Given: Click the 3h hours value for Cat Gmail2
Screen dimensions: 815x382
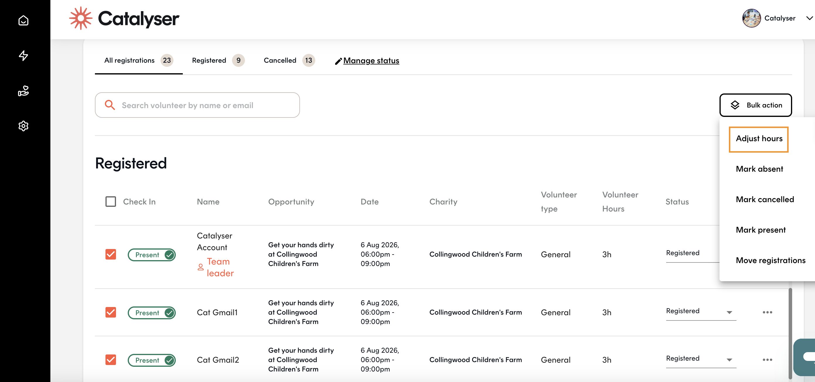Looking at the screenshot, I should pyautogui.click(x=606, y=360).
